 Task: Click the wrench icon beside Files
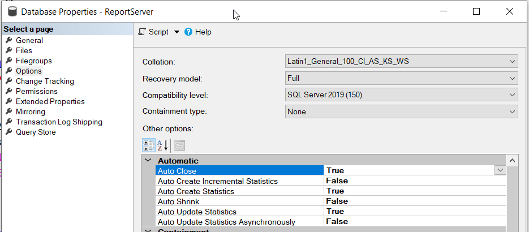coord(9,50)
